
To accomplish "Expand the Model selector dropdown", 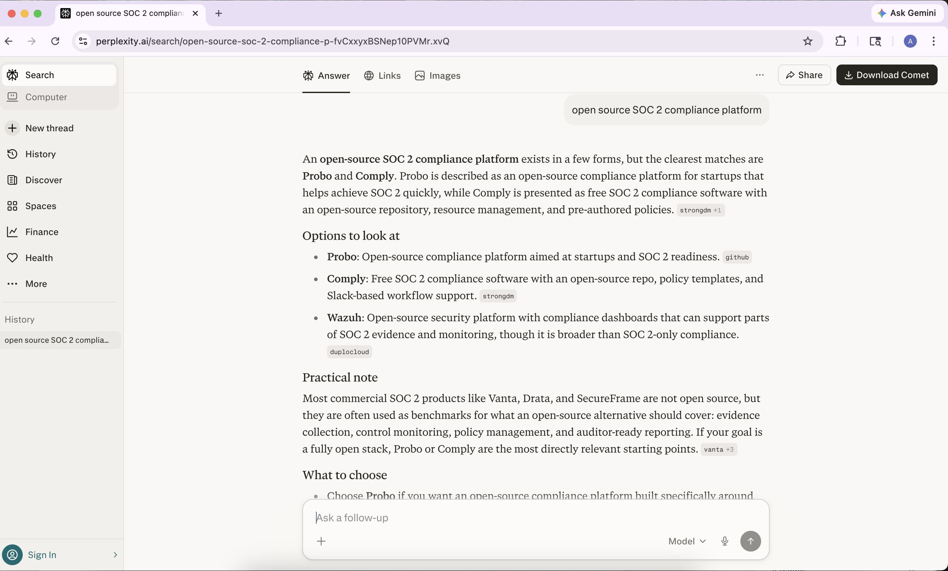I will 687,541.
